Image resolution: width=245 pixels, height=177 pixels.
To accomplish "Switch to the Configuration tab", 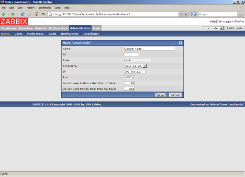I will pyautogui.click(x=58, y=28).
